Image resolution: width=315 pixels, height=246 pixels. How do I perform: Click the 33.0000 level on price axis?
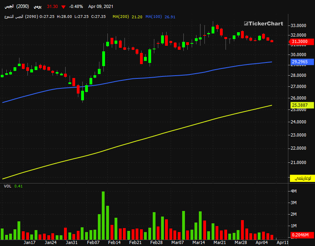pos(298,25)
